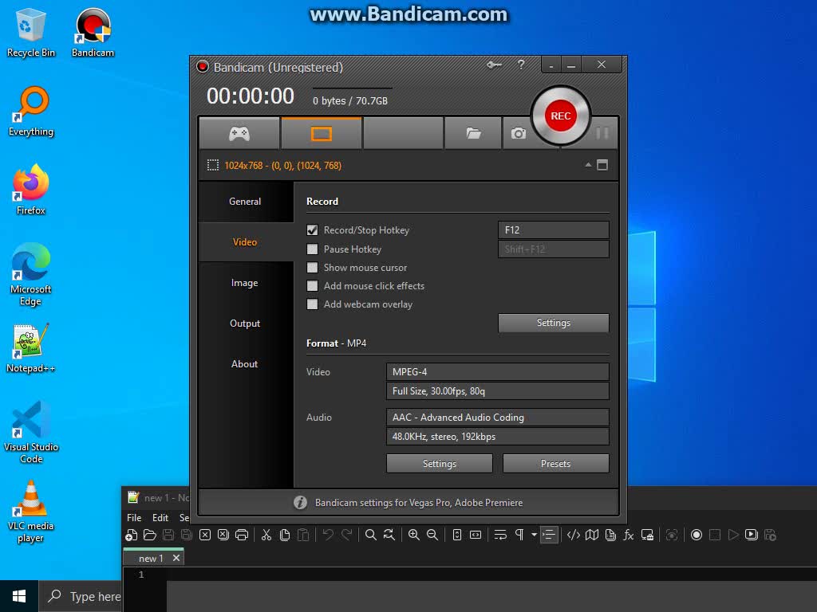The image size is (817, 612).
Task: Click the dotted rectangle selection icon
Action: click(x=212, y=166)
